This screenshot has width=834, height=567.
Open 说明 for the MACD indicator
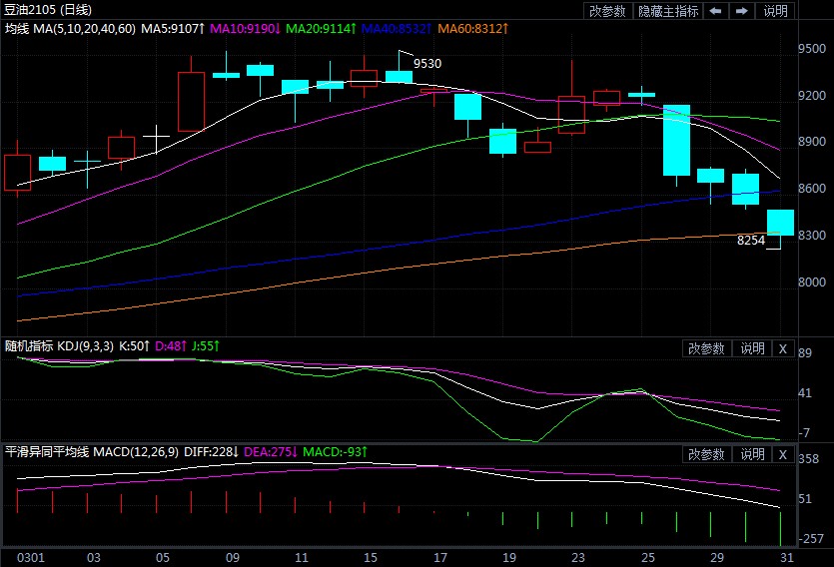[x=751, y=454]
